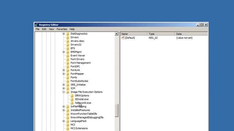Viewport: 234px width, 131px height.
Task: Sort by the Type column header
Action: (x=161, y=34)
